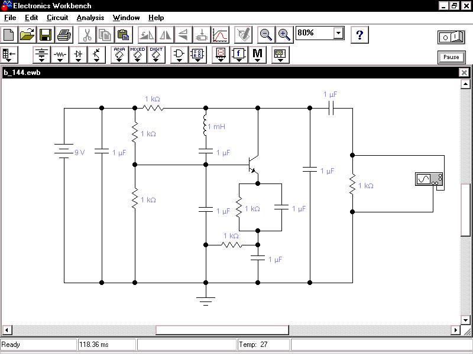The image size is (473, 354).
Task: Expand the Logic Gates parts bin
Action: click(178, 55)
